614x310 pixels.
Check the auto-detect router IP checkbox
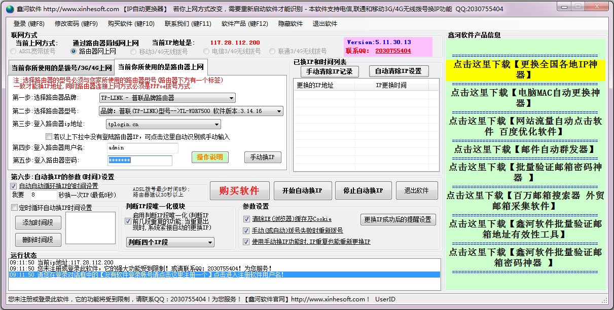click(x=49, y=136)
